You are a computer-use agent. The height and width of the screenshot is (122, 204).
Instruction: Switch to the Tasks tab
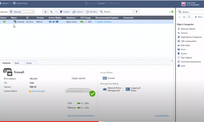[x=17, y=63]
